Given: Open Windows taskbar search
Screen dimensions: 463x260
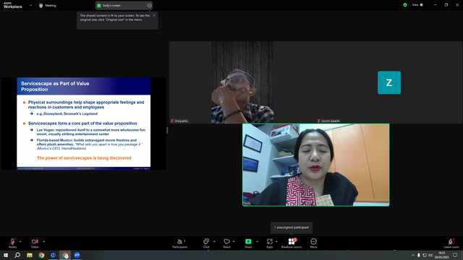Looking at the screenshot, I should click(17, 255).
